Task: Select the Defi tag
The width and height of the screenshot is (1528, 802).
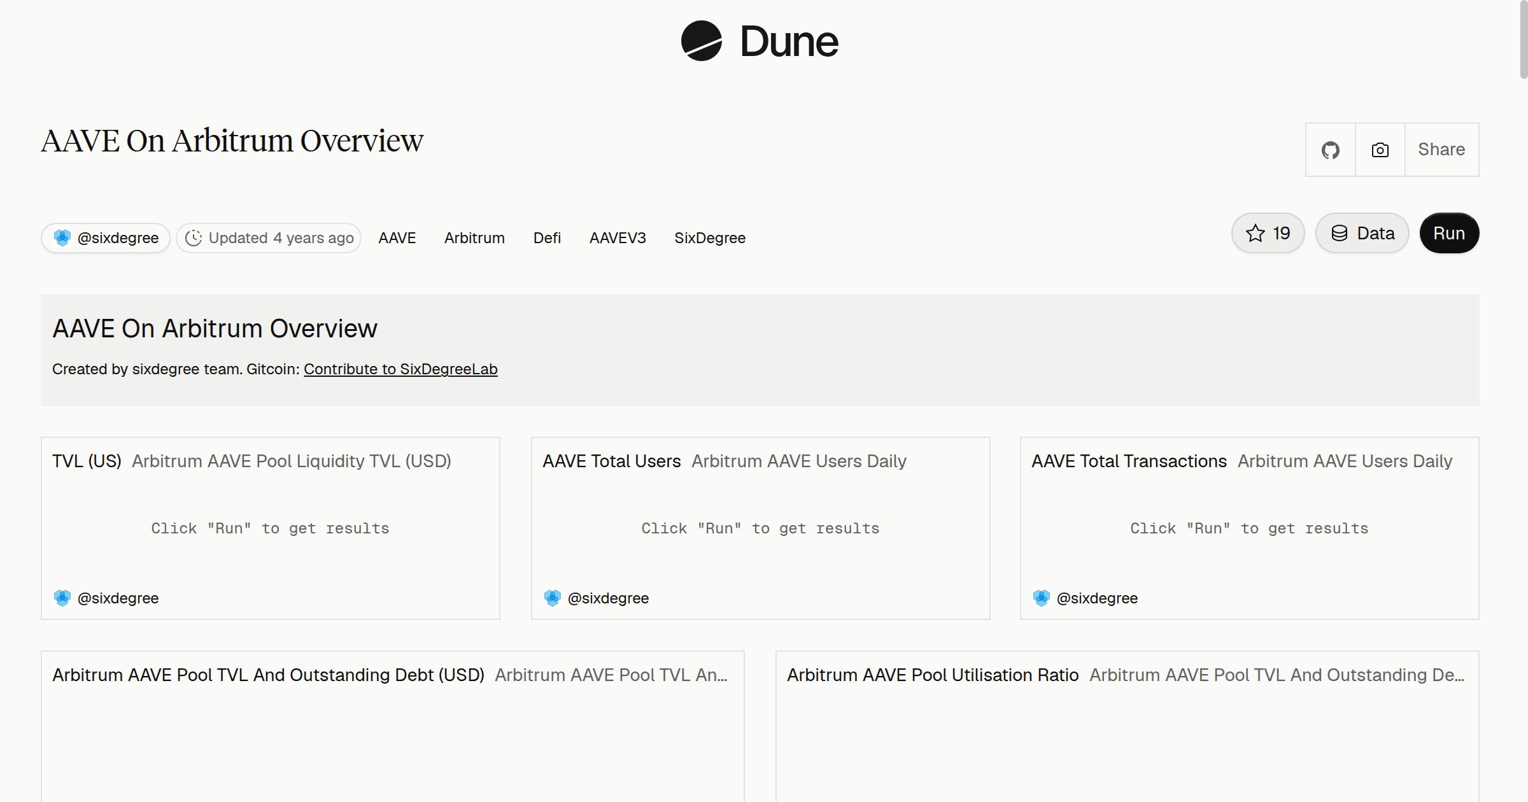Action: coord(547,238)
